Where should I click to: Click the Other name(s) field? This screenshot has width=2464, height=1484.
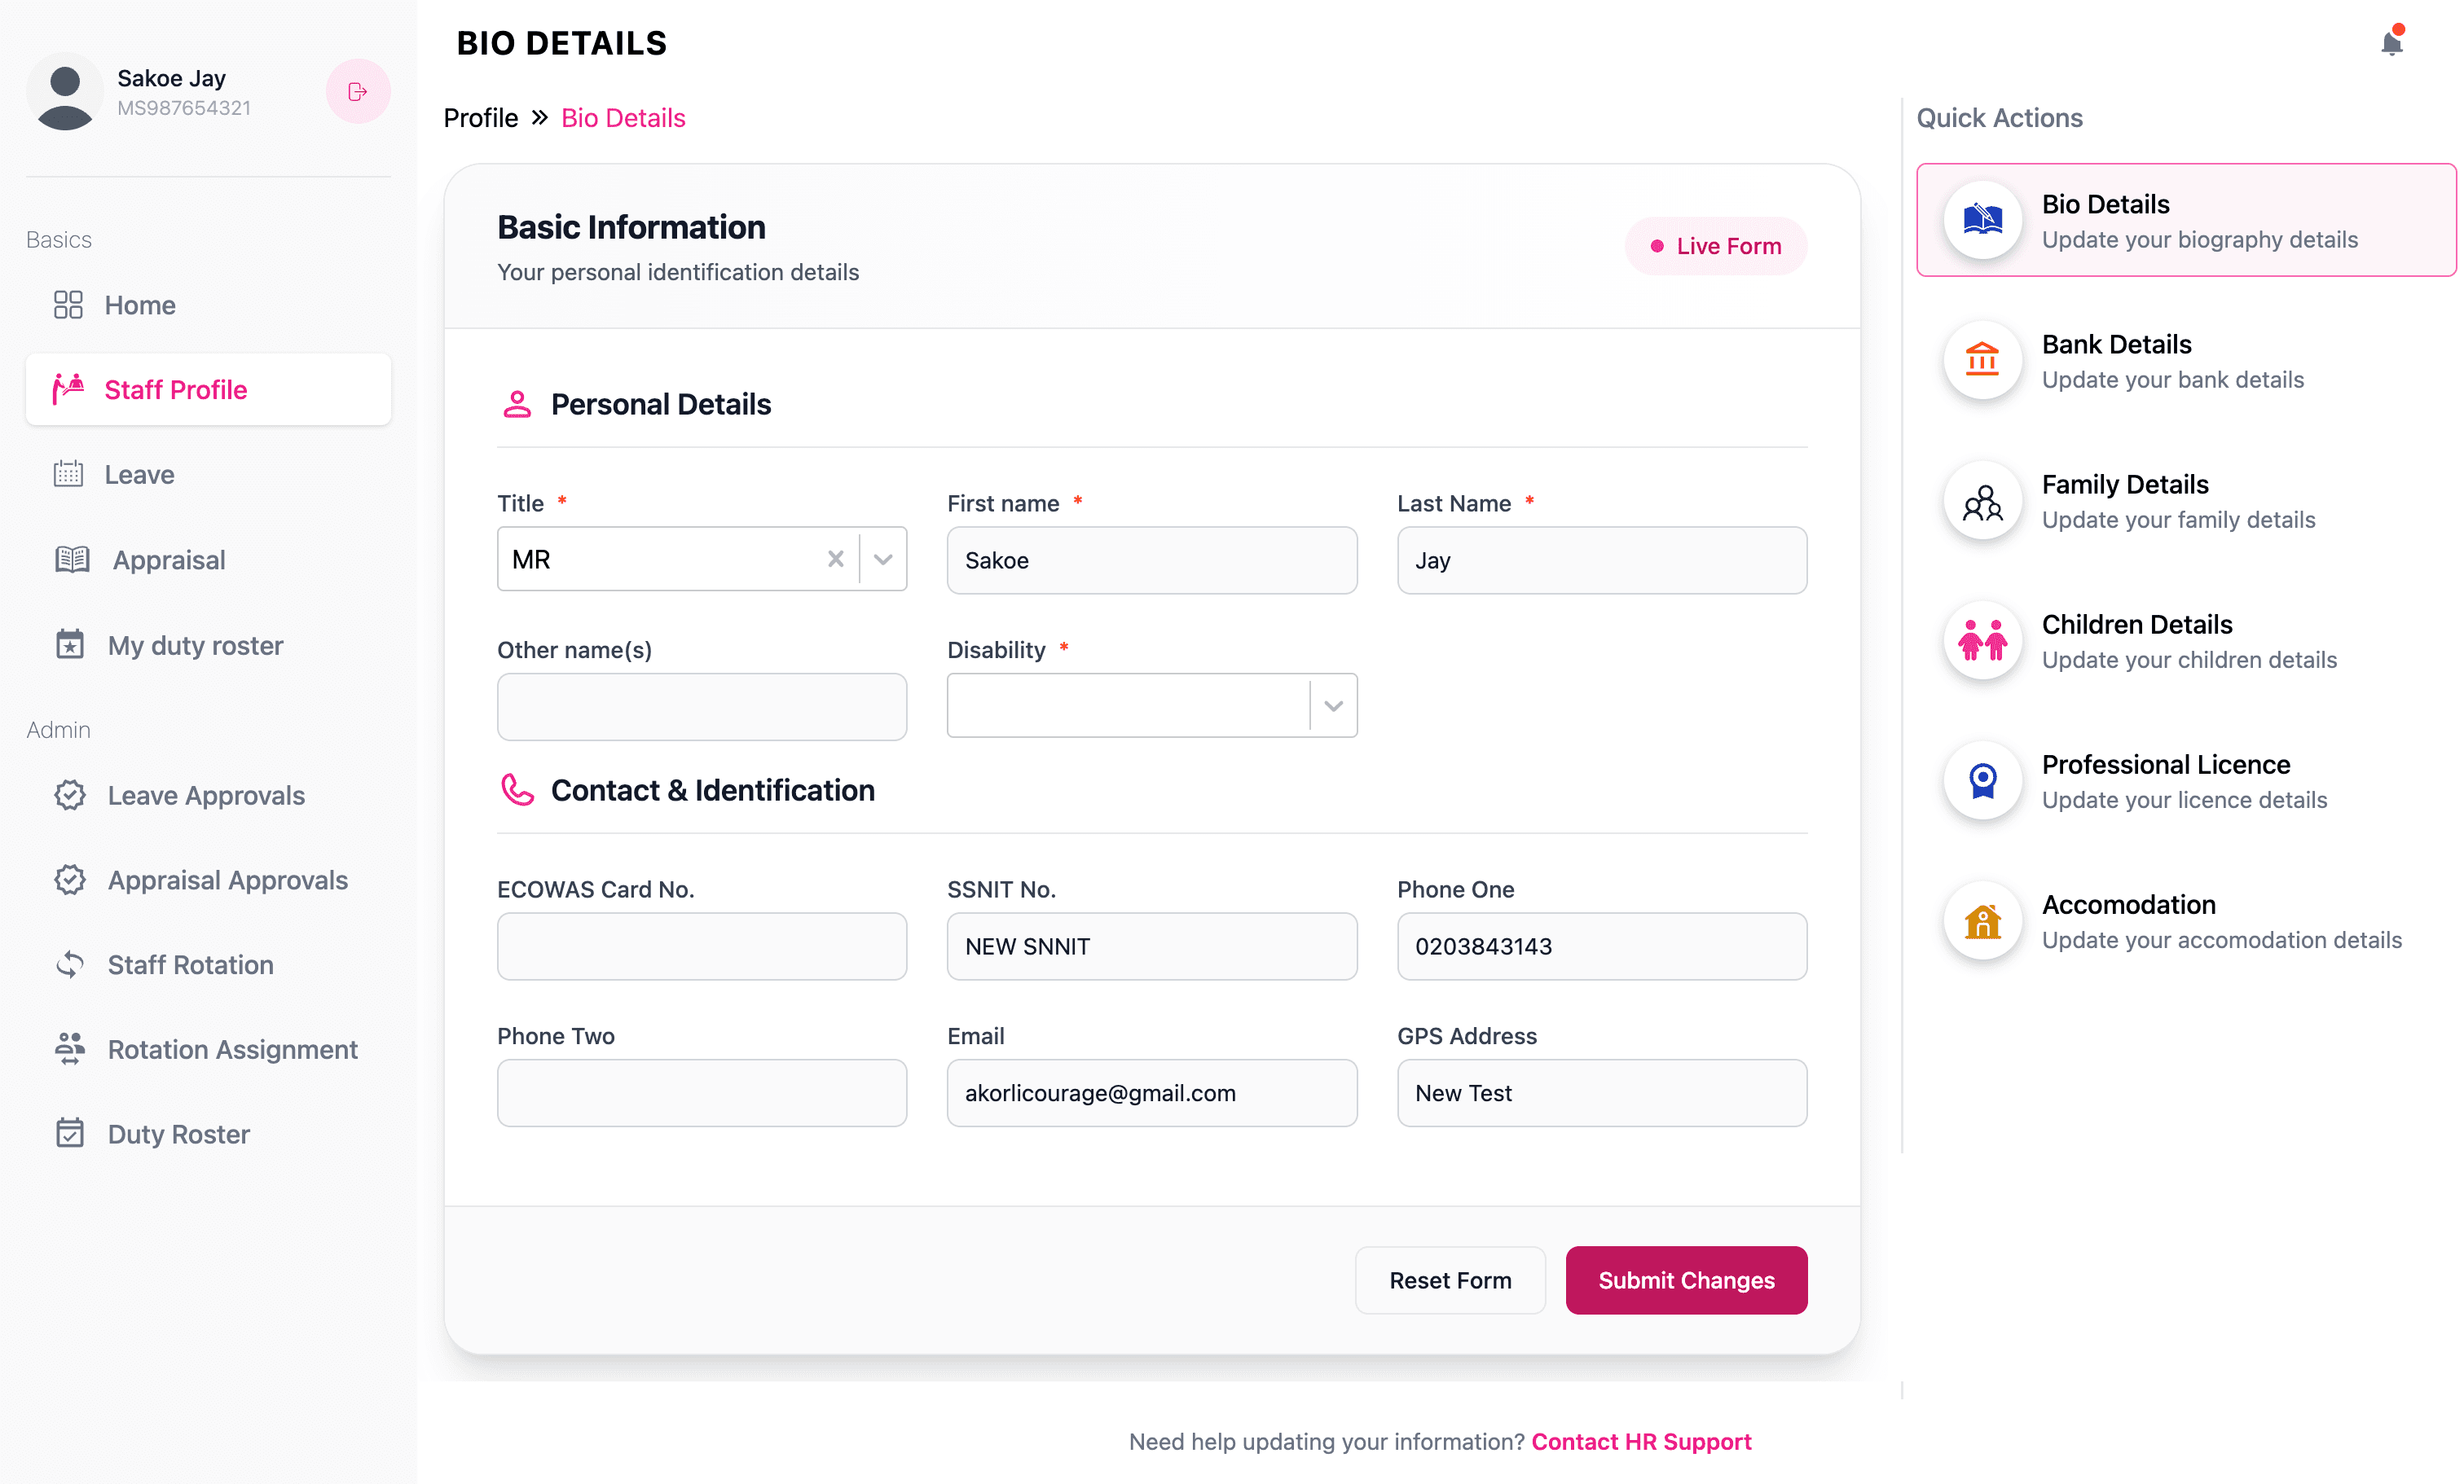pyautogui.click(x=702, y=706)
